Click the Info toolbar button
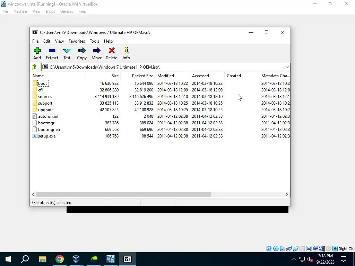 pyautogui.click(x=126, y=54)
